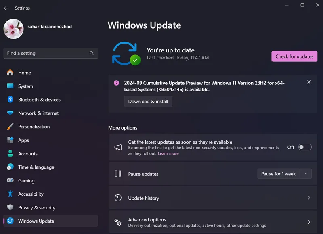The height and width of the screenshot is (234, 323).
Task: Click the Gaming controller icon
Action: click(10, 180)
